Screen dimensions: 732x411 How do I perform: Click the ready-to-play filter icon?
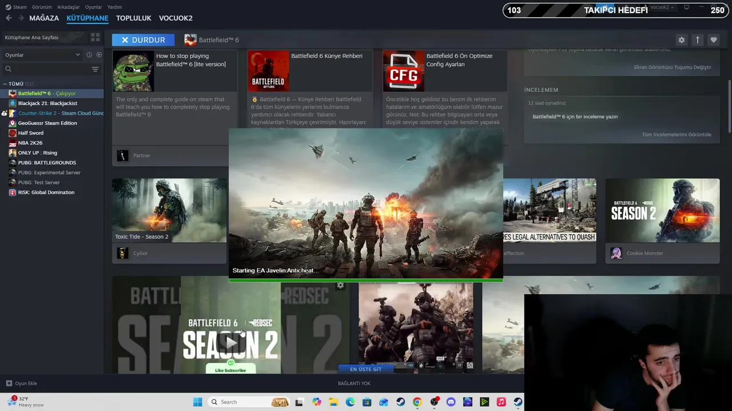click(99, 55)
